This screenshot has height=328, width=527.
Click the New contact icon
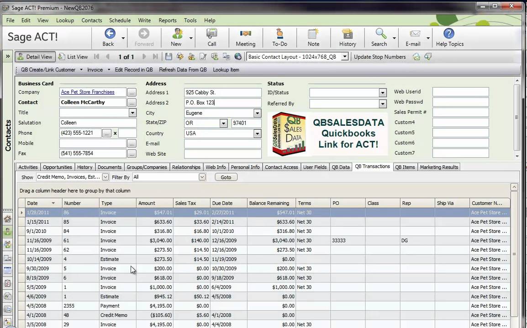tap(177, 34)
